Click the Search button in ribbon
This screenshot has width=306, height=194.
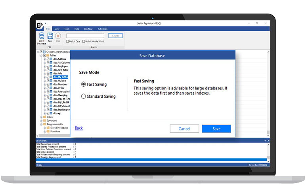tap(115, 36)
